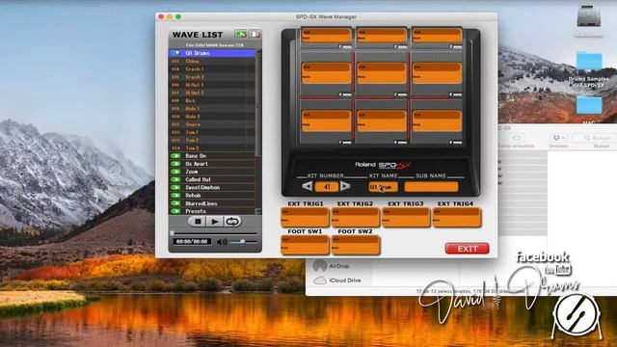Click the green import wave icon

(x=240, y=35)
